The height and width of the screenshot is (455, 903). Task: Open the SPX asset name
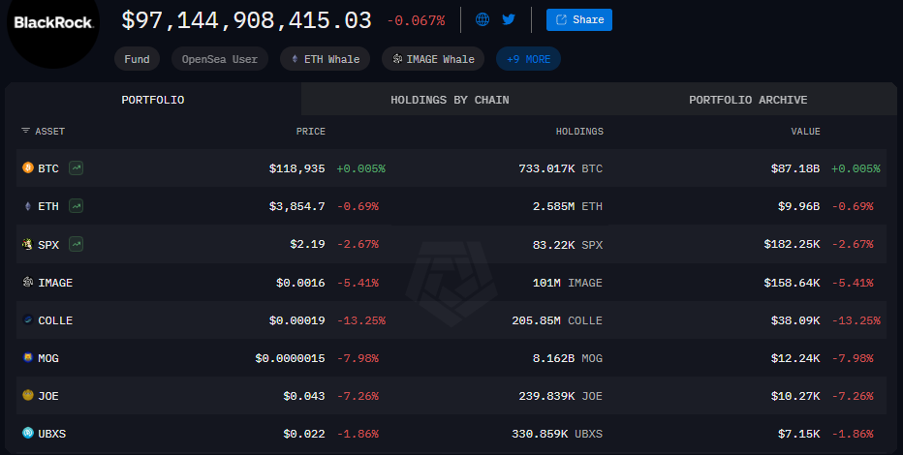click(48, 245)
